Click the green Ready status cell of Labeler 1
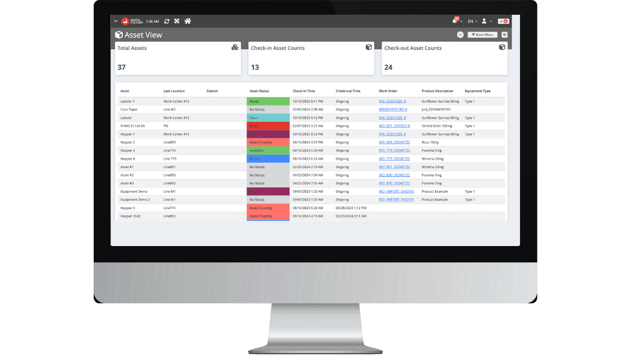Viewport: 631px width, 355px height. click(268, 101)
